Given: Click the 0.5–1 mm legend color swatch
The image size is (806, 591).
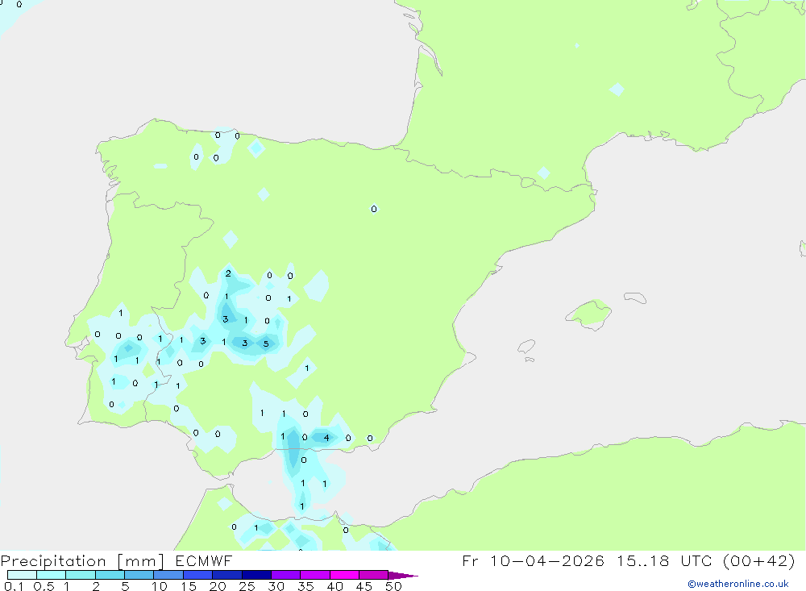Looking at the screenshot, I should [51, 575].
